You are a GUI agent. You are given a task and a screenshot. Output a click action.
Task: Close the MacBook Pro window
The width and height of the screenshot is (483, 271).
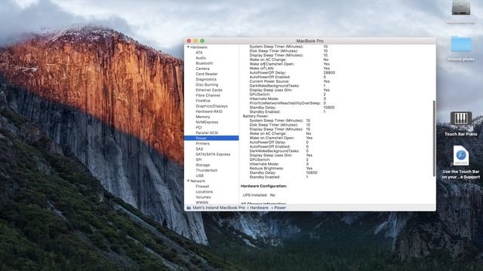click(189, 41)
